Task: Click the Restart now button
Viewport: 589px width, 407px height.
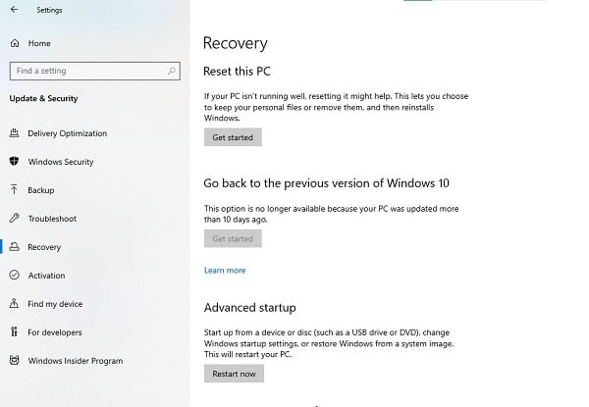Action: [234, 374]
